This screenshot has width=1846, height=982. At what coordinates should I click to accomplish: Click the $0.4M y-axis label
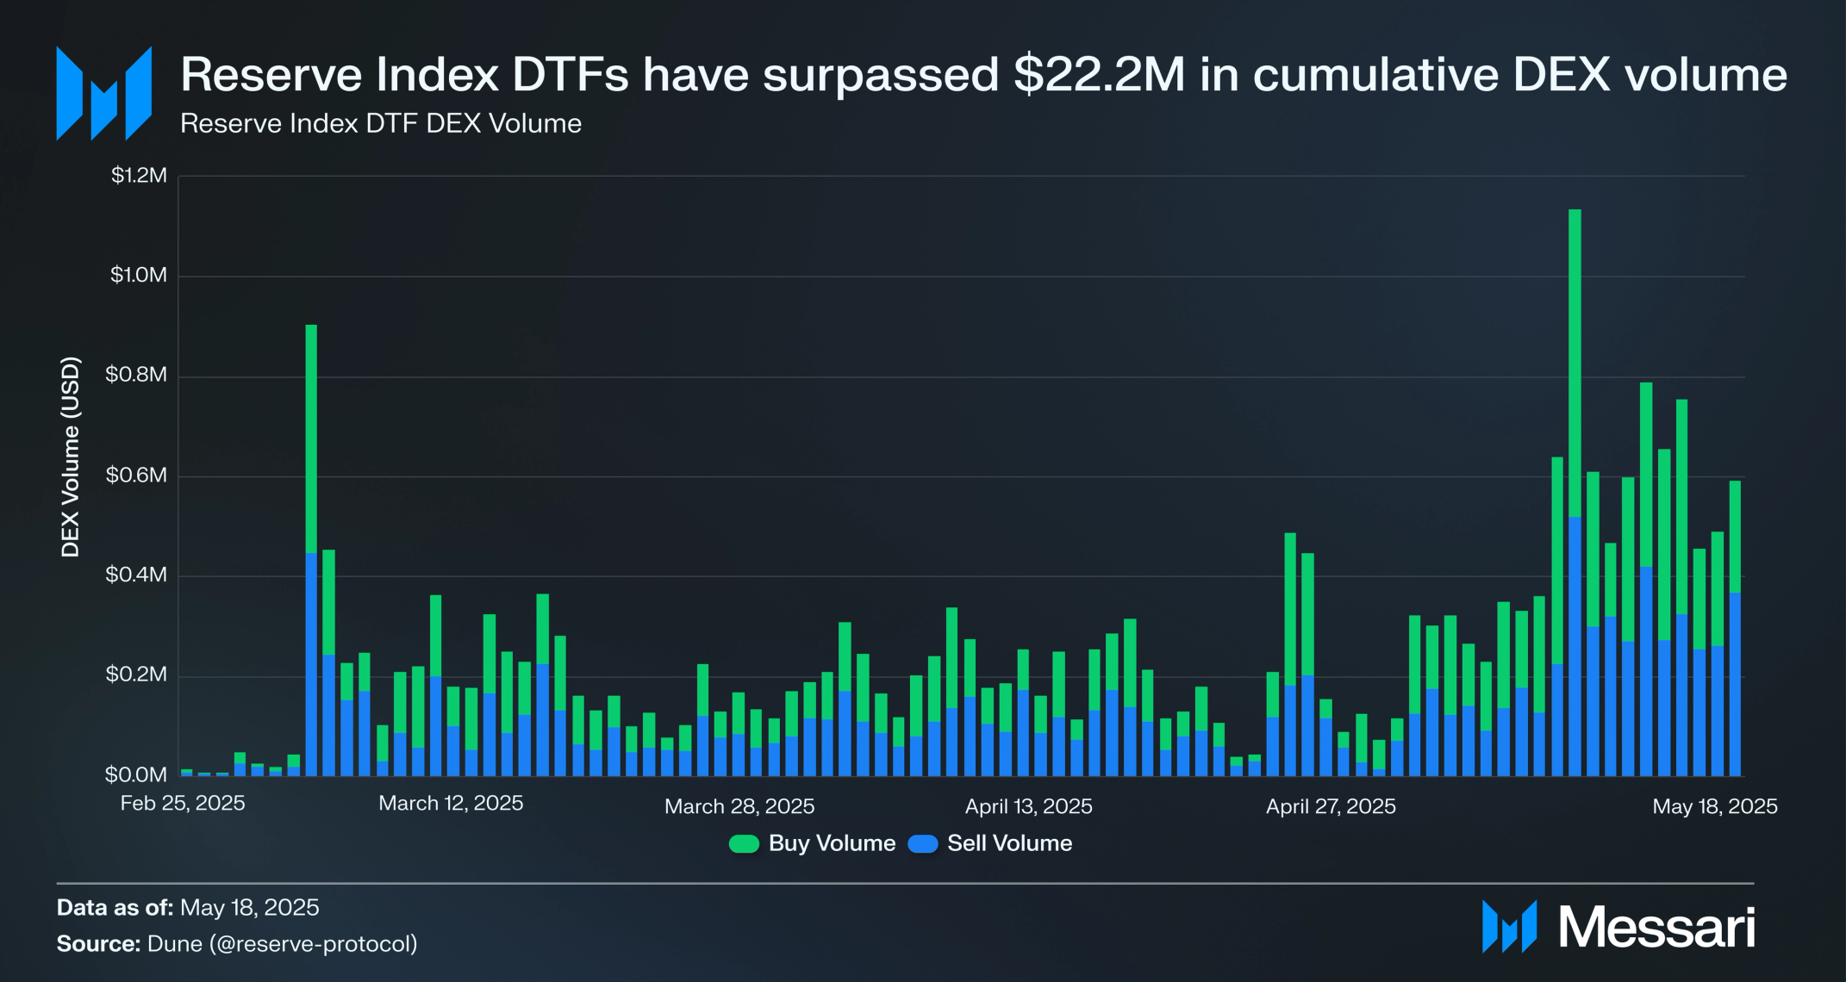[x=136, y=575]
